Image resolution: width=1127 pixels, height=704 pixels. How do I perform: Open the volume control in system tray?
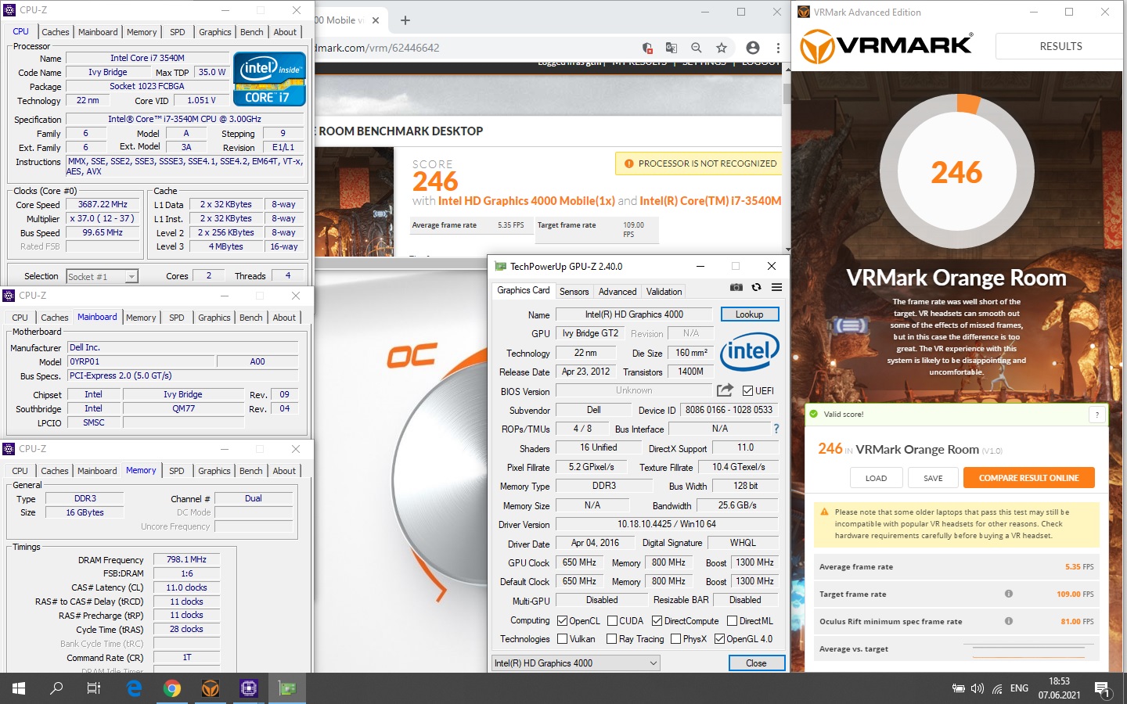tap(978, 689)
